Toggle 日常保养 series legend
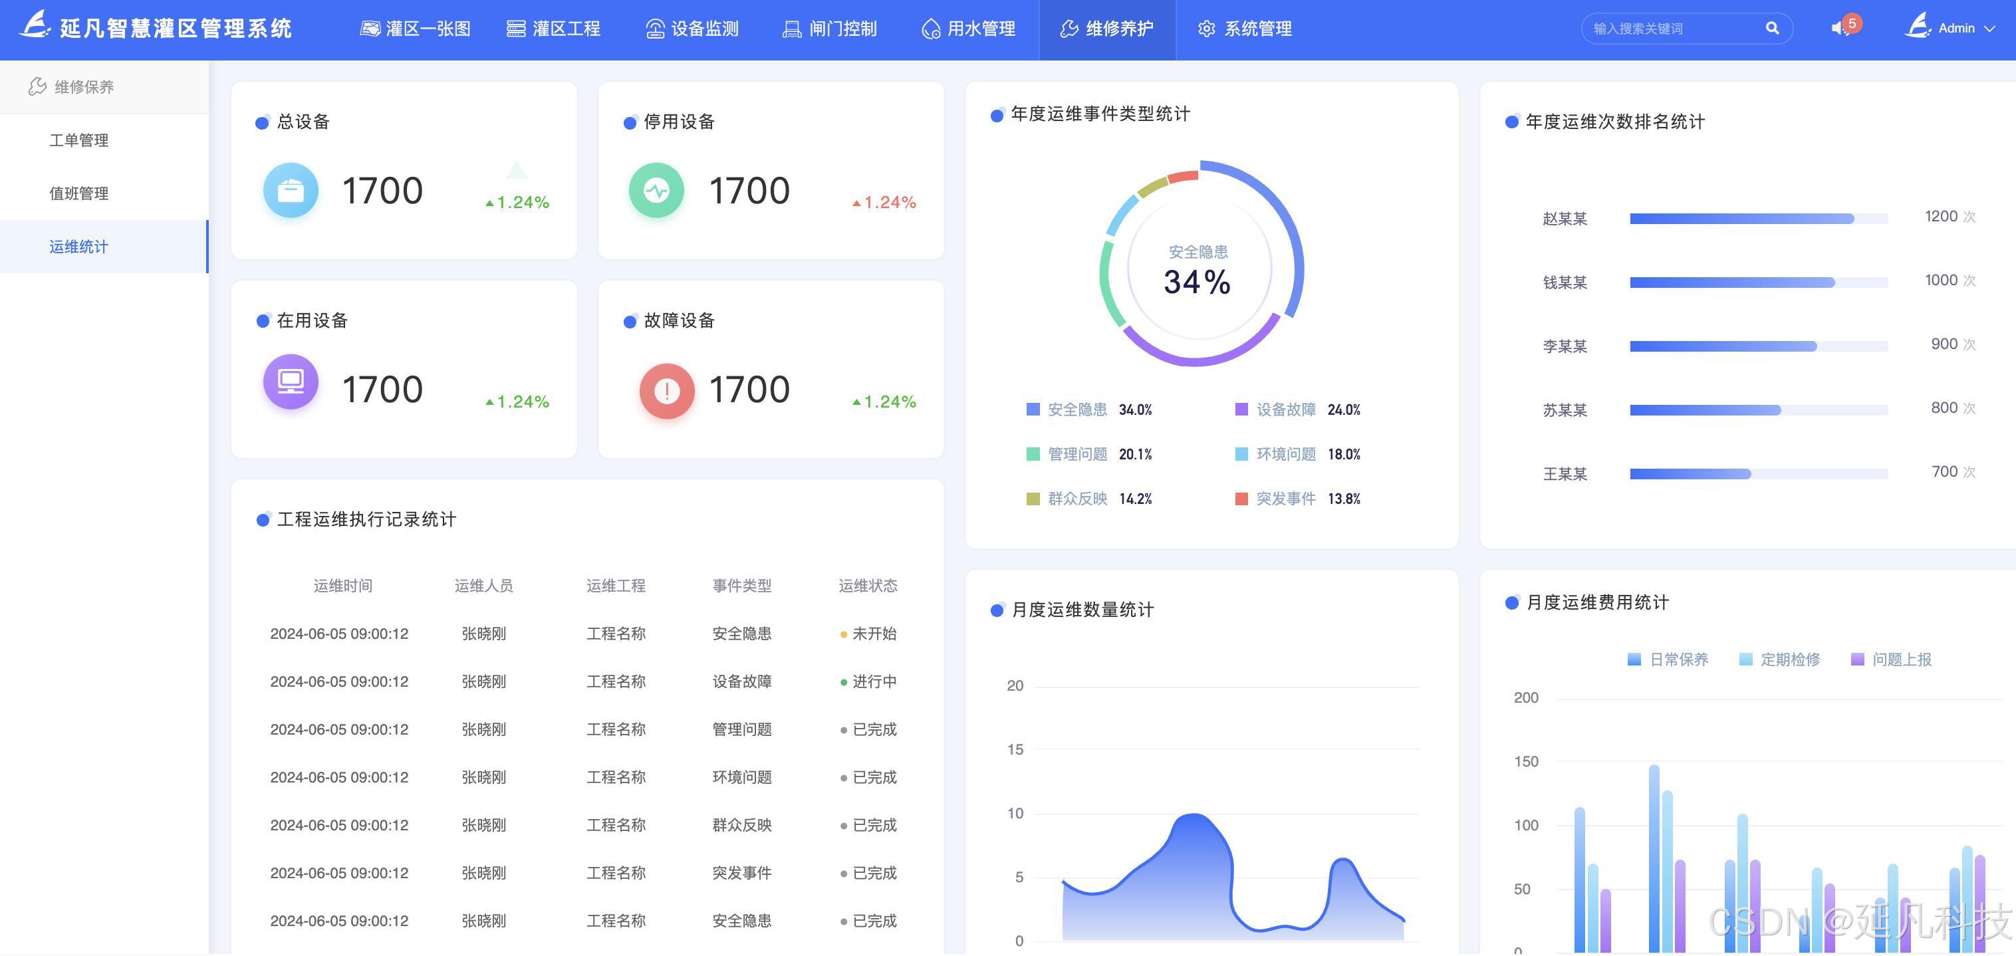This screenshot has height=956, width=2016. (1668, 659)
